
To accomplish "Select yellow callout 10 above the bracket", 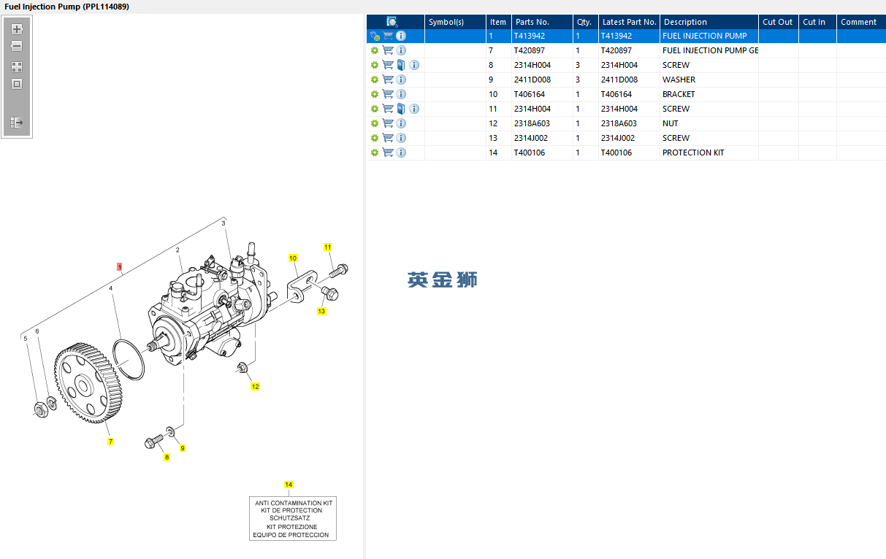I will [293, 258].
